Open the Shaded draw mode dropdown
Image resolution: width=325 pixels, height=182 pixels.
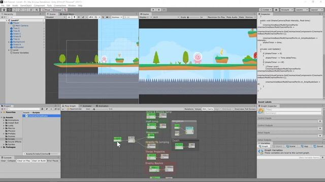pyautogui.click(x=55, y=17)
